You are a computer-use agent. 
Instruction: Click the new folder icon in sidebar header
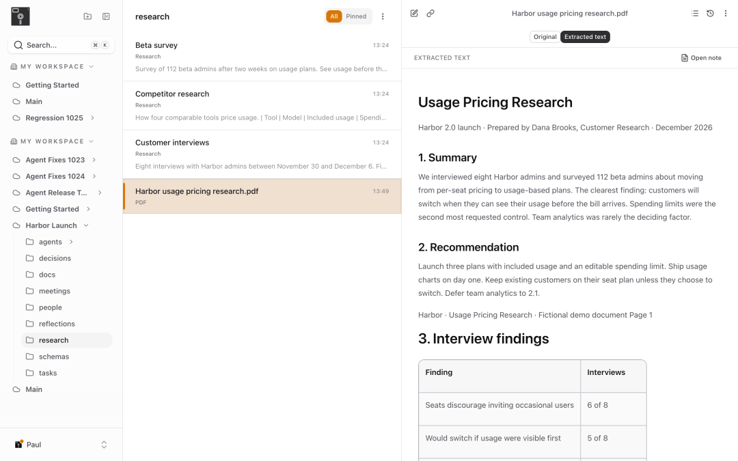tap(87, 16)
